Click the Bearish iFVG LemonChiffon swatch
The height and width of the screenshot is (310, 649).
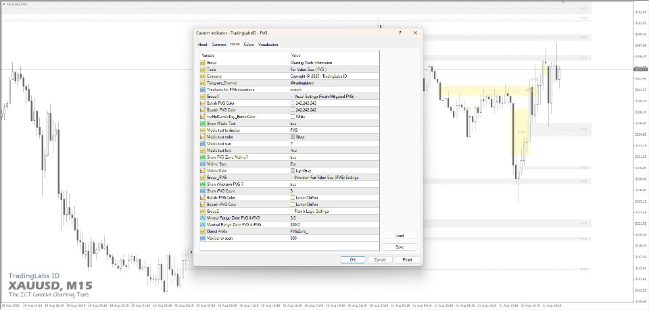point(293,204)
